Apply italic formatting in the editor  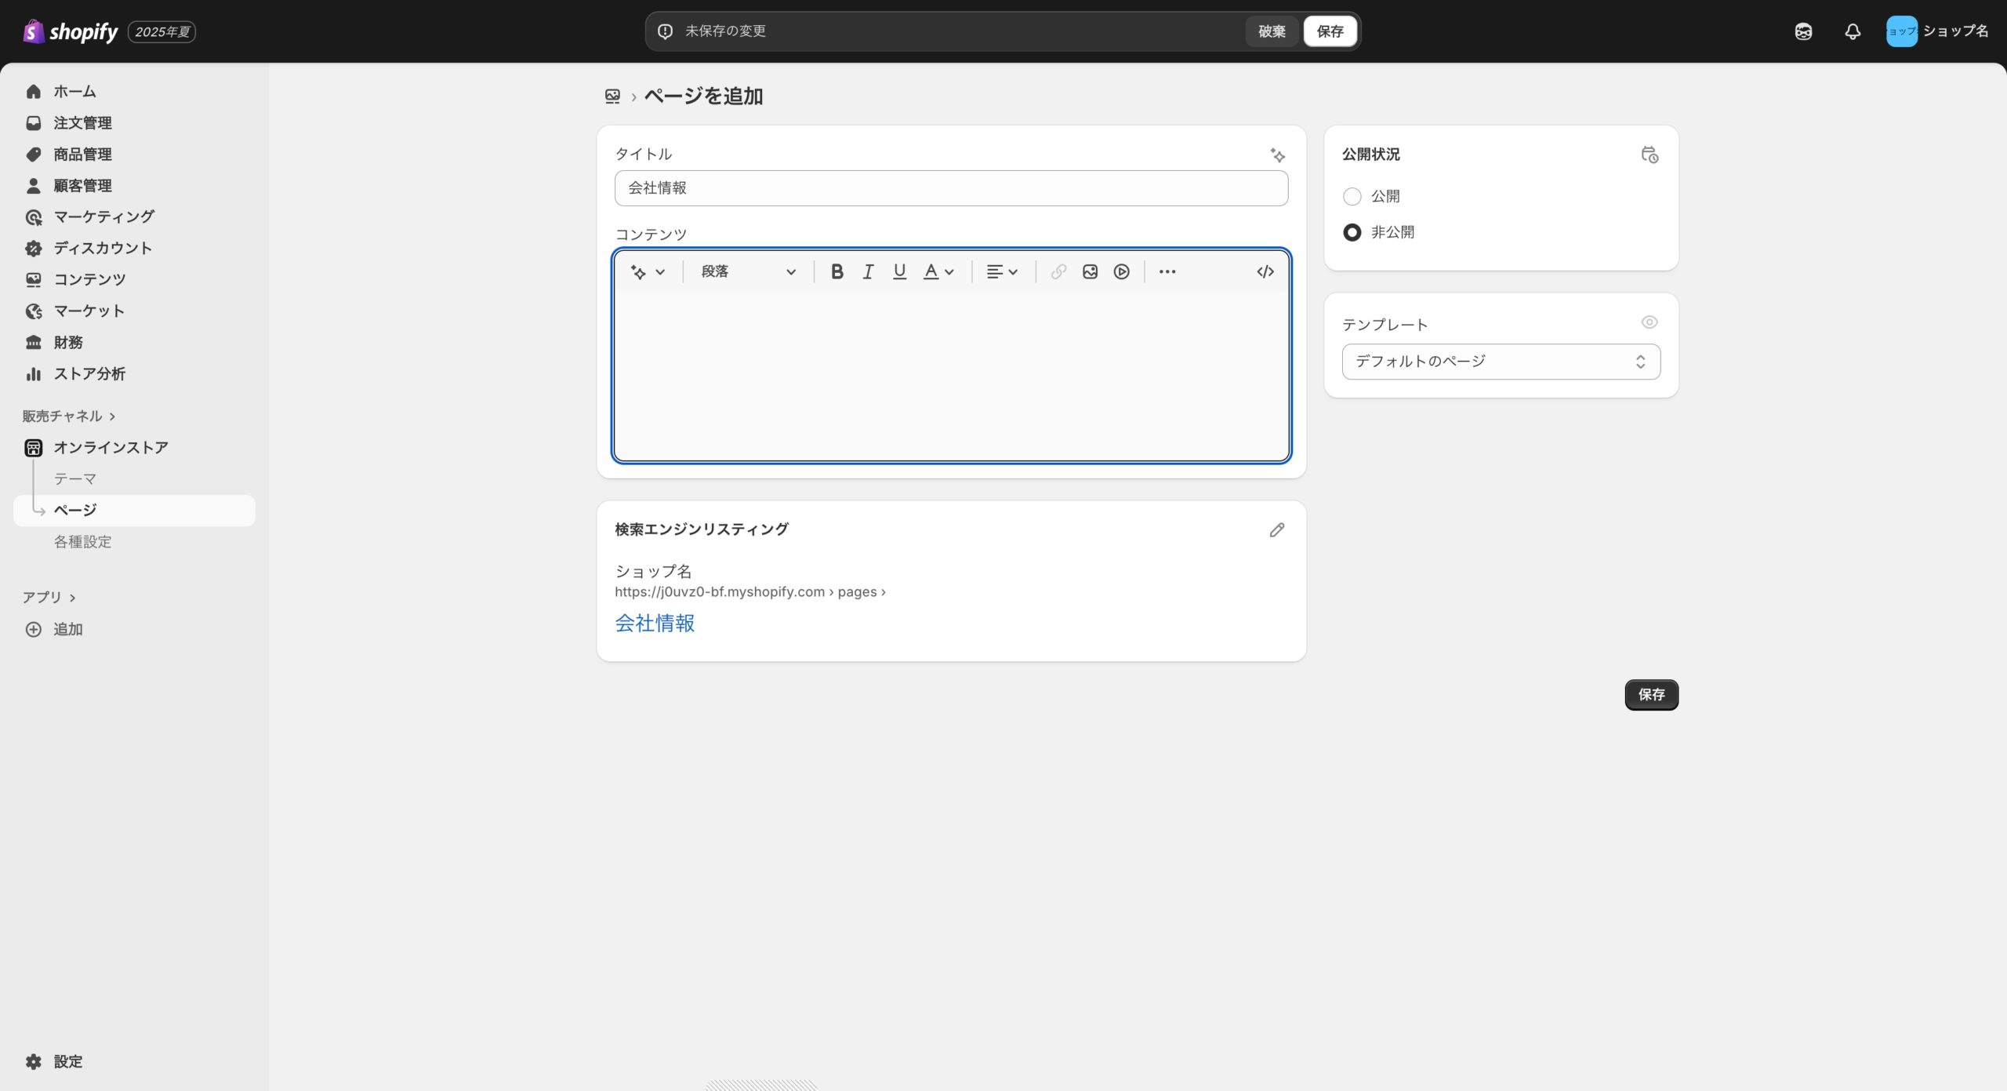click(x=868, y=271)
